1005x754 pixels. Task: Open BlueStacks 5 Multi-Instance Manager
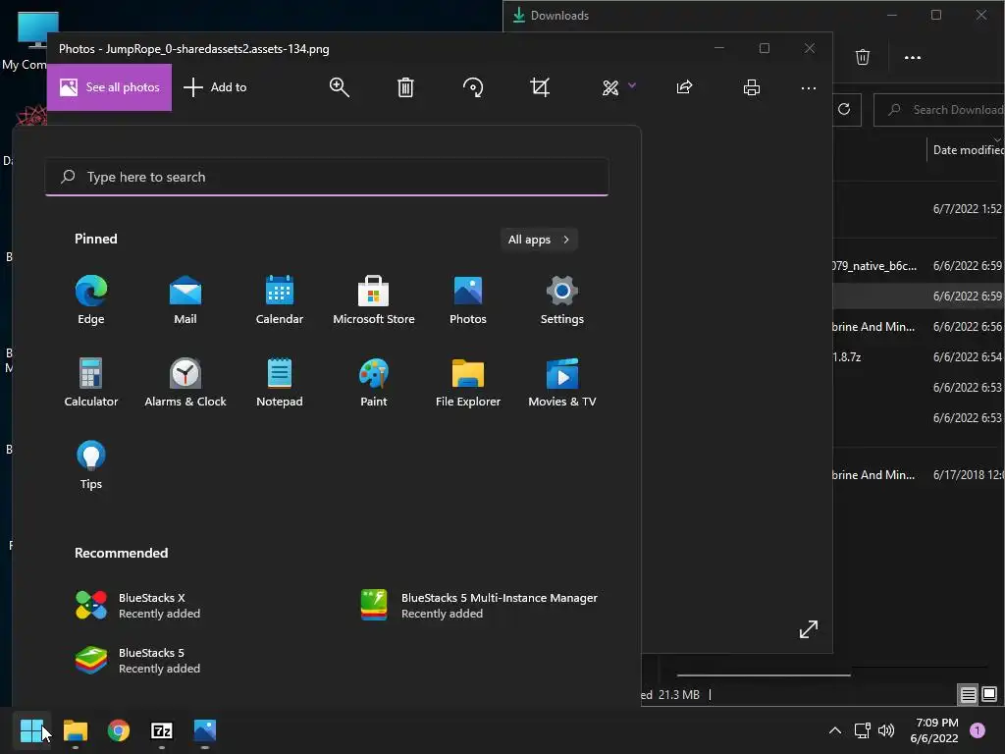pos(479,605)
